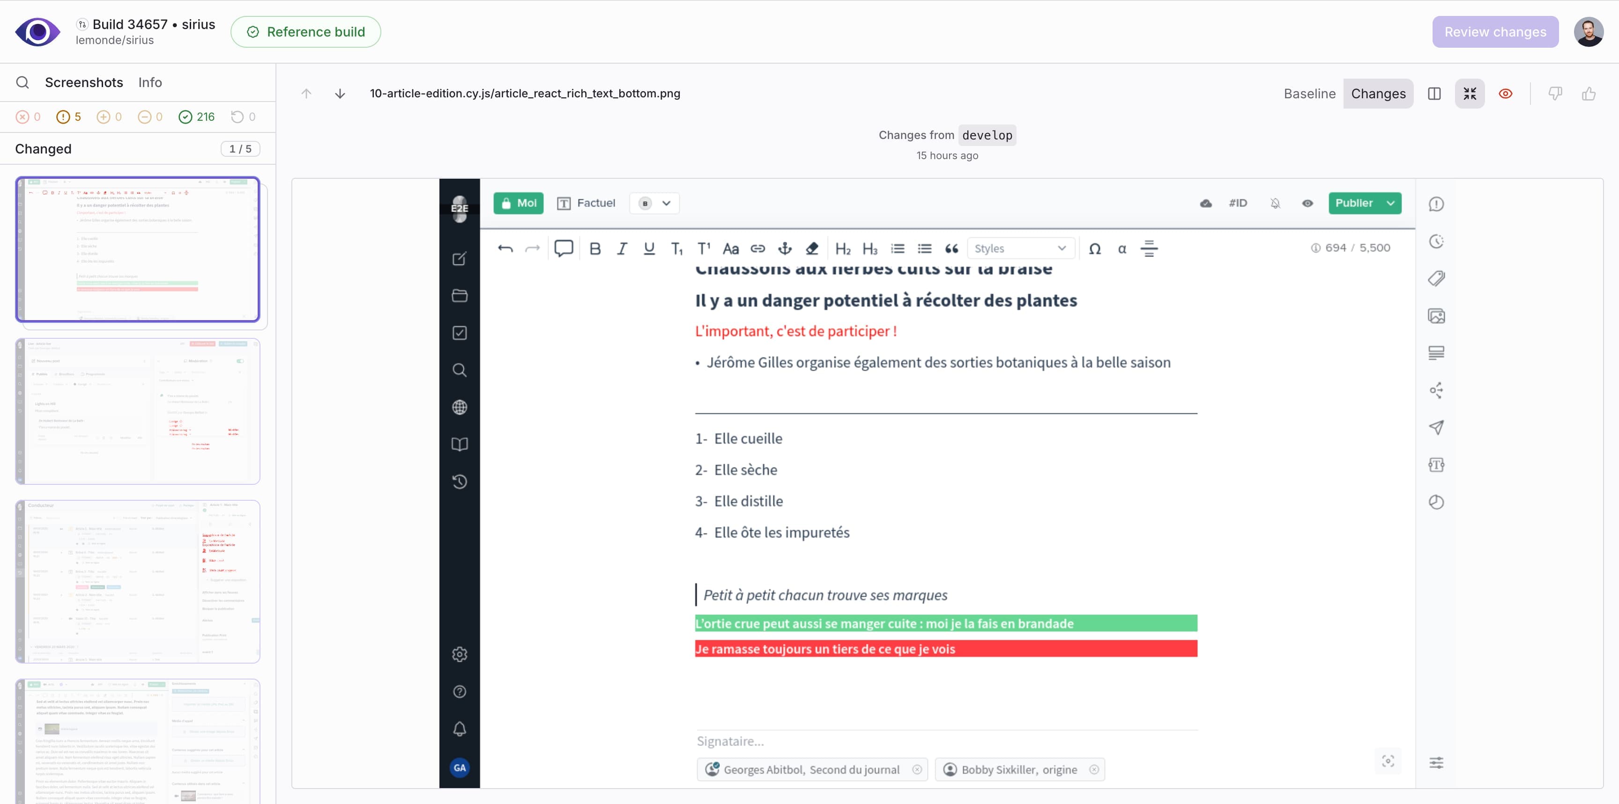
Task: Insert a blockquote
Action: tap(951, 249)
